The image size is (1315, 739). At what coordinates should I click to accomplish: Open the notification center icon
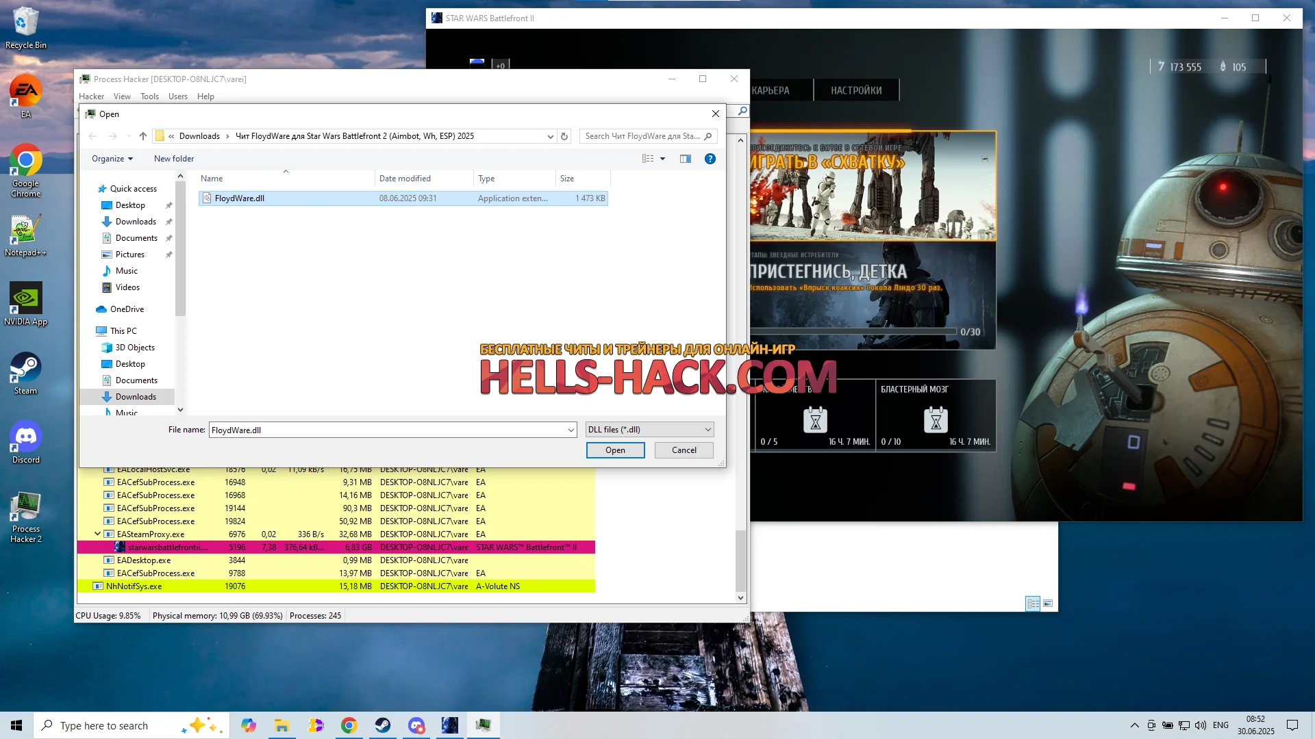click(1292, 725)
